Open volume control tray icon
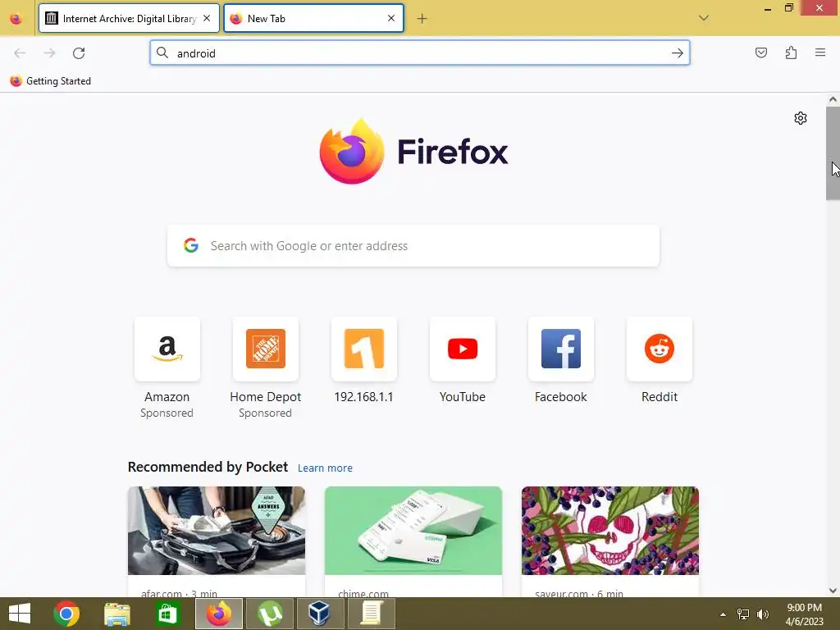This screenshot has width=840, height=630. pyautogui.click(x=763, y=614)
